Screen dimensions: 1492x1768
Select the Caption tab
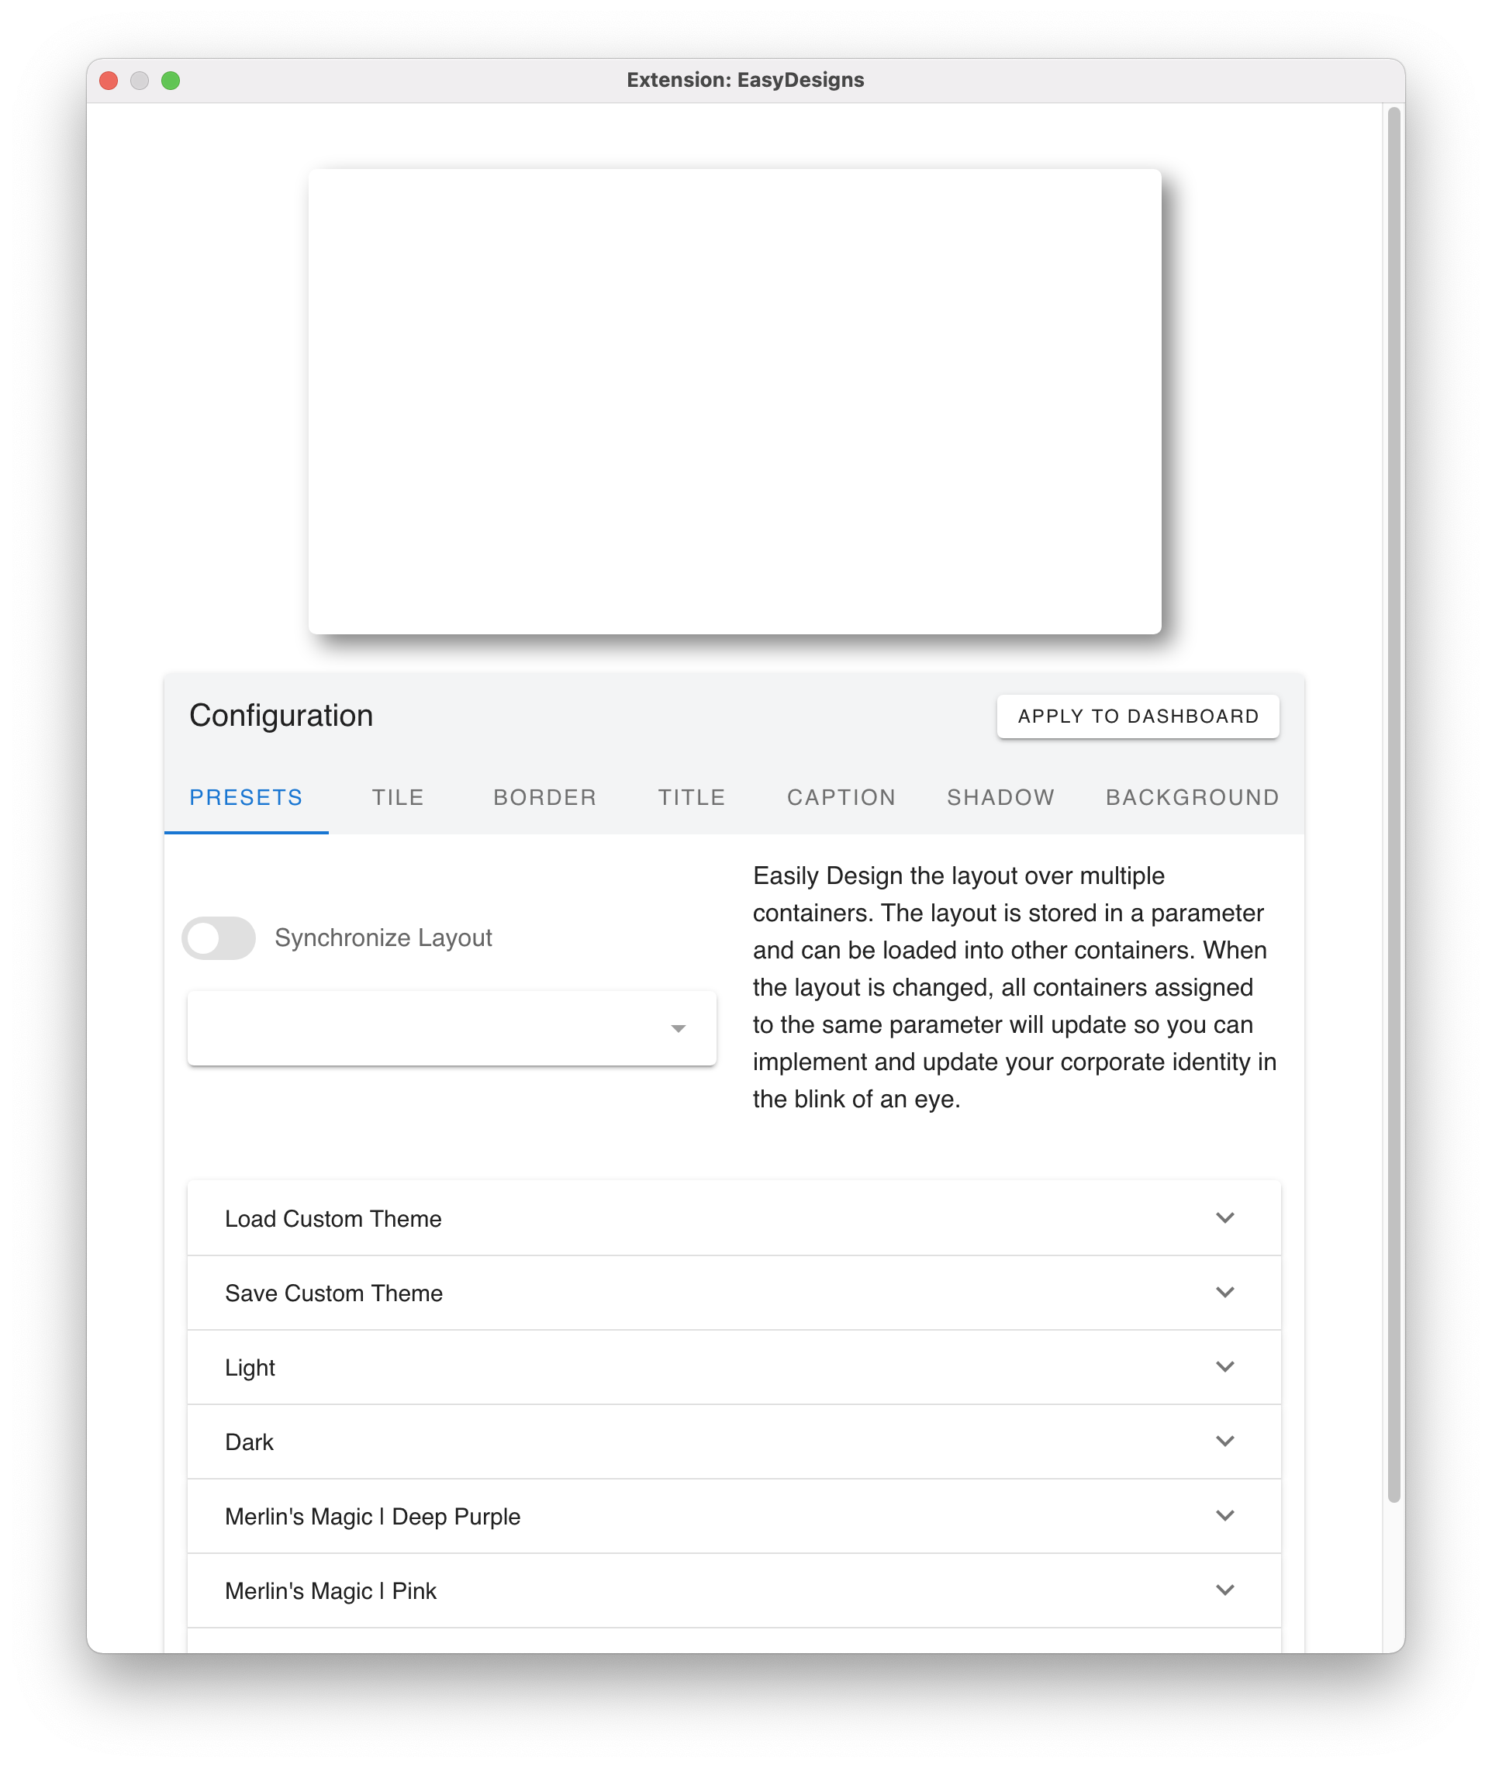click(x=841, y=798)
